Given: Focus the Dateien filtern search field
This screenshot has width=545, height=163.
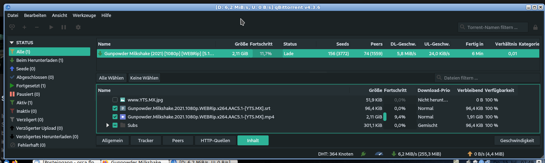Looking at the screenshot, I should (487, 78).
